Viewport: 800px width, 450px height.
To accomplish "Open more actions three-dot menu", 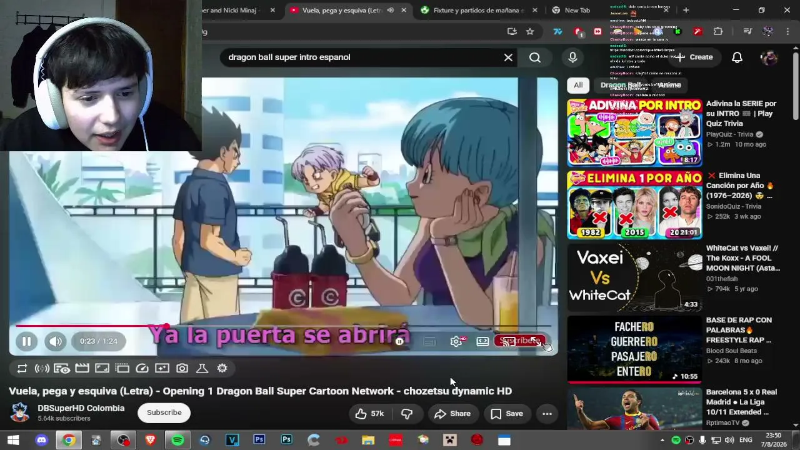I will coord(547,414).
